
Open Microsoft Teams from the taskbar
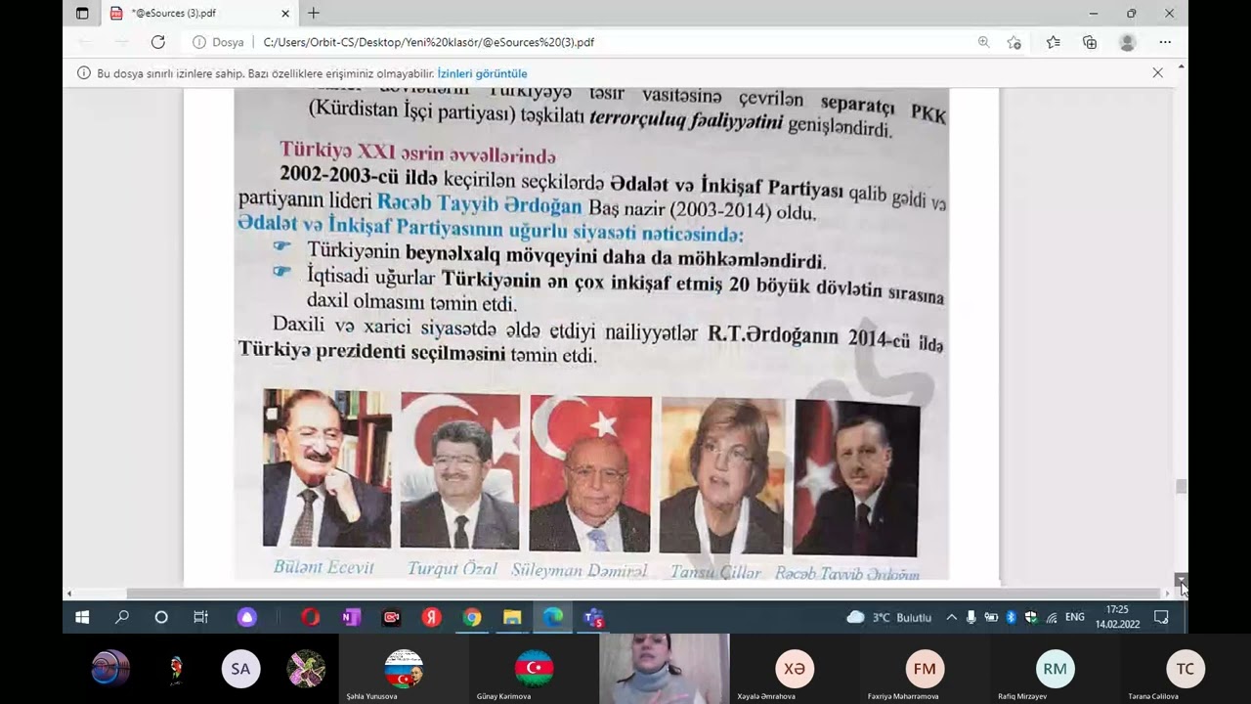[593, 617]
